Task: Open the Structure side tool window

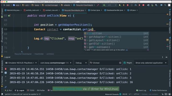Action: [2, 51]
